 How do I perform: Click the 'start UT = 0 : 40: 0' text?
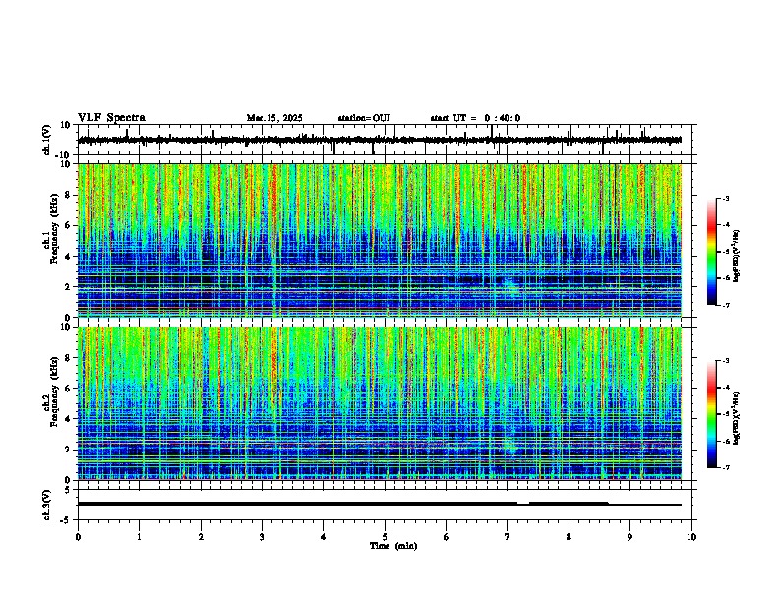tap(475, 118)
